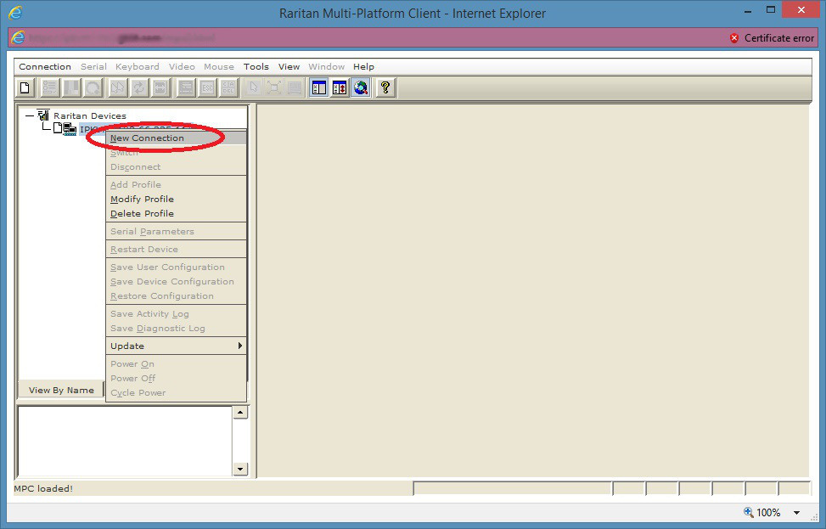Select Save User Configuration menu entry
Screen dimensions: 826x529
click(176, 267)
